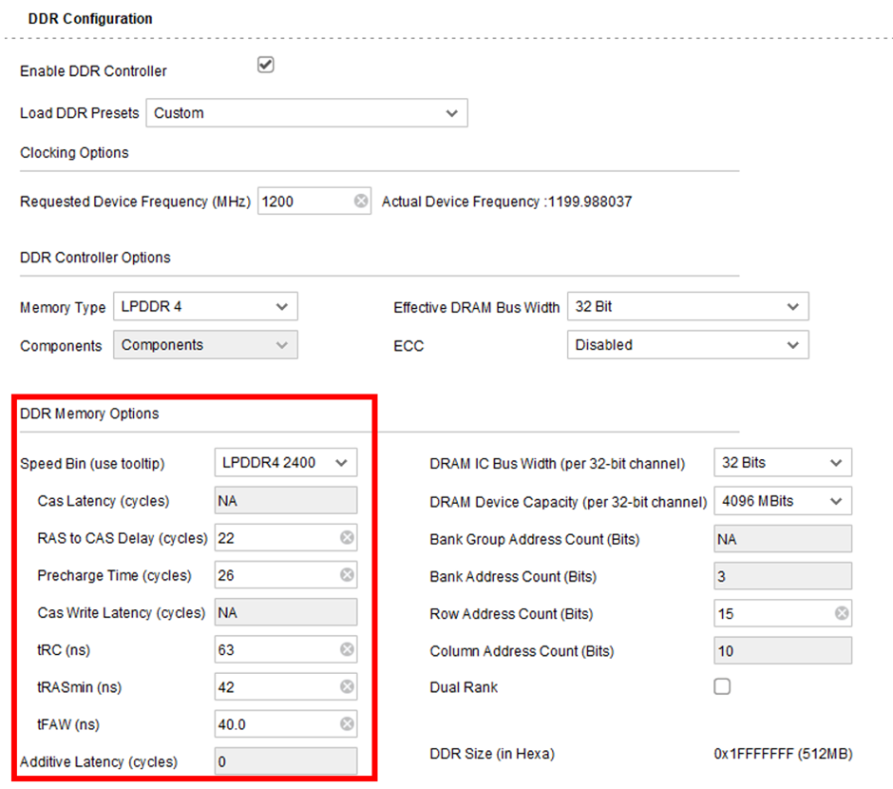Image resolution: width=893 pixels, height=789 pixels.
Task: Clear the tRASmin field
Action: [348, 686]
